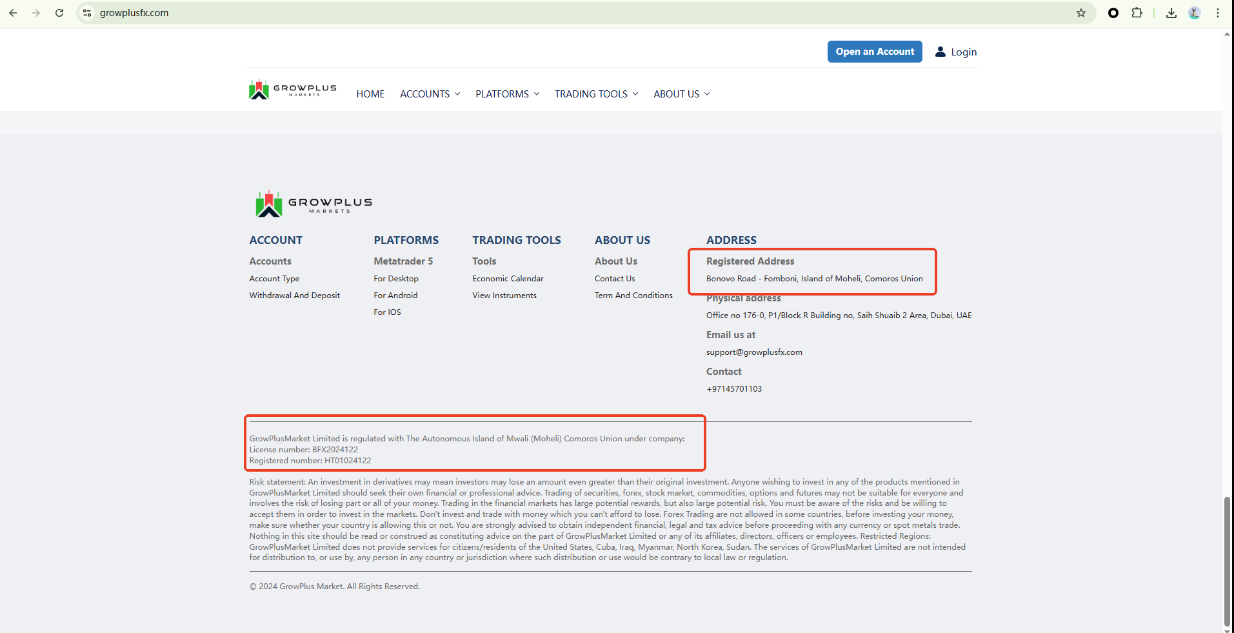The height and width of the screenshot is (633, 1234).
Task: Open the browser extensions puzzle icon
Action: click(x=1137, y=13)
